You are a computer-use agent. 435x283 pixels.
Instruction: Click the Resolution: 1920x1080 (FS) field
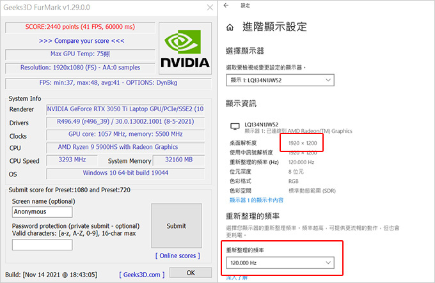[x=80, y=68]
